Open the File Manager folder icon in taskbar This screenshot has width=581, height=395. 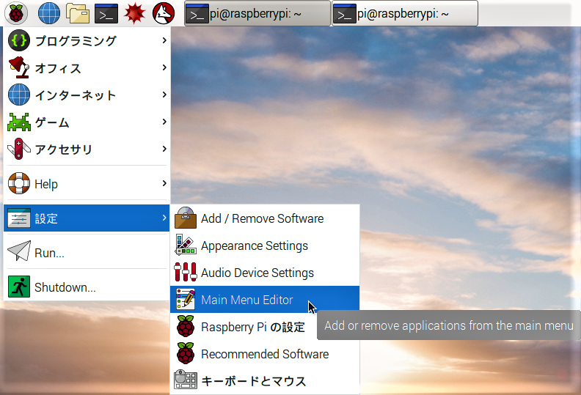pyautogui.click(x=78, y=13)
